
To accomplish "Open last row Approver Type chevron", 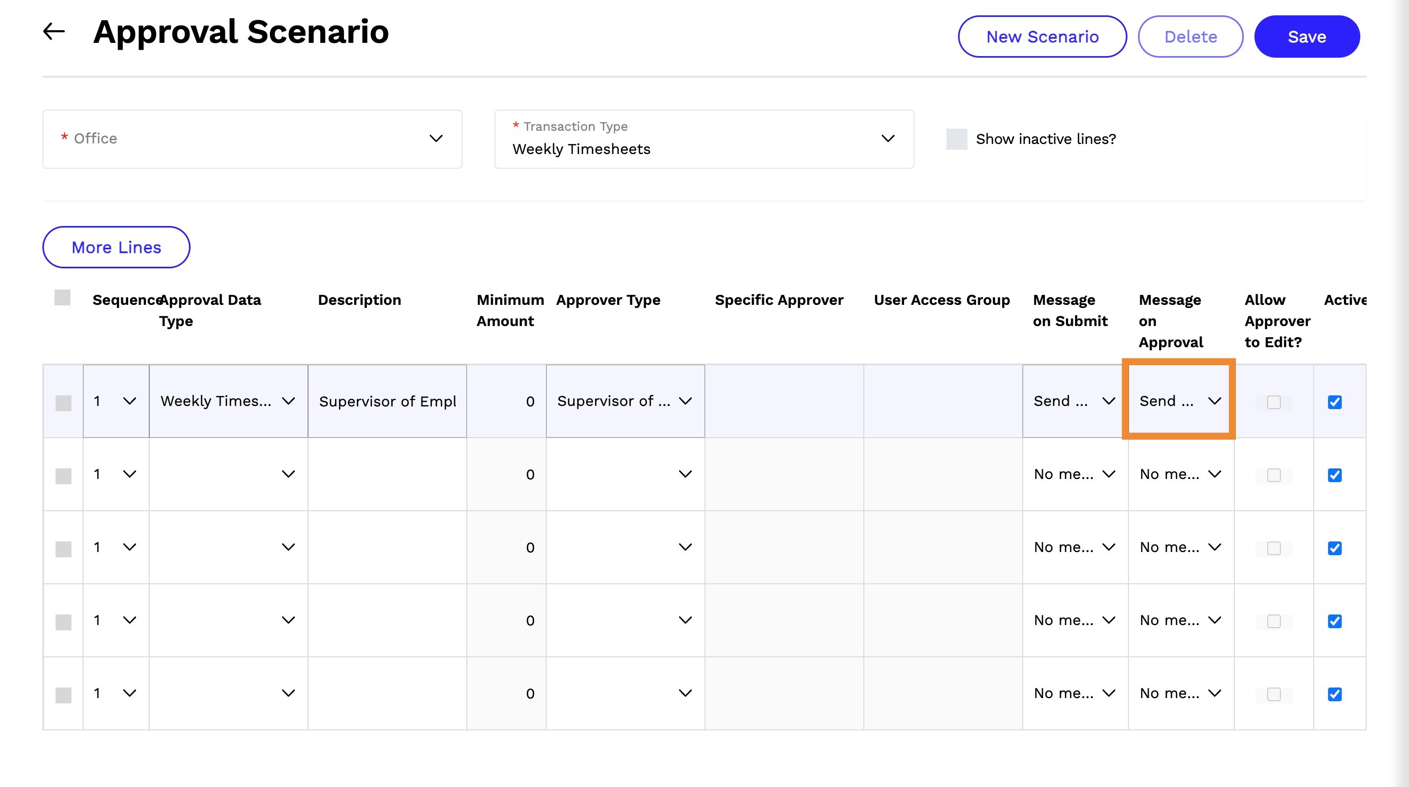I will (685, 693).
